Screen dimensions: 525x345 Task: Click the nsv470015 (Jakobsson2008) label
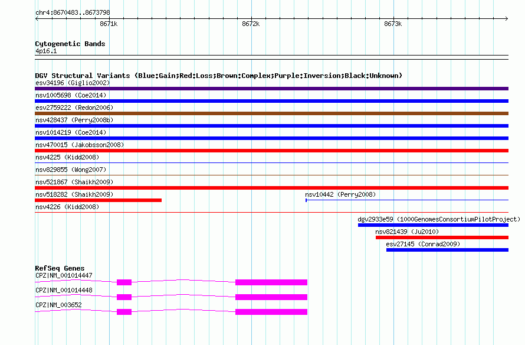pos(80,145)
